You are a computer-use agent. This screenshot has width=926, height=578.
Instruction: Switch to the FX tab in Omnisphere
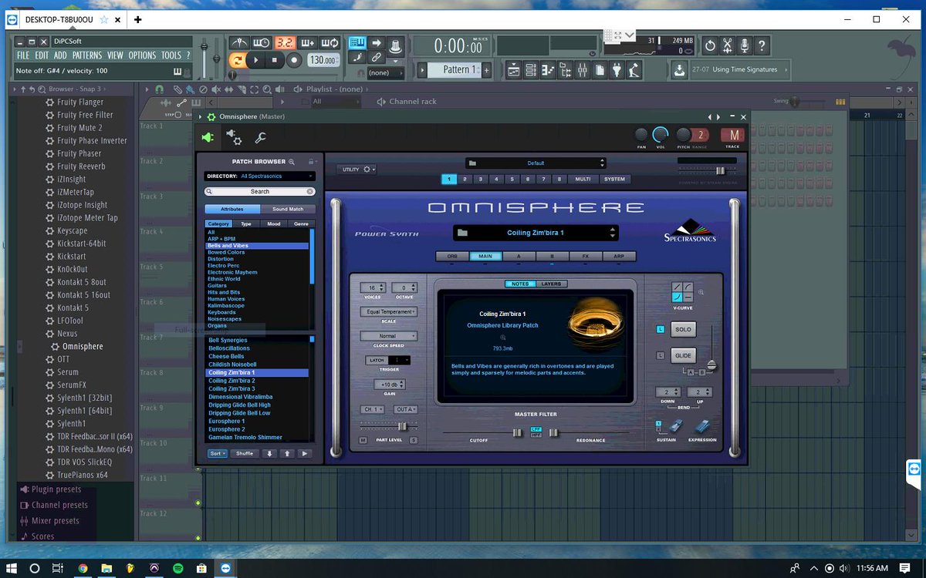pos(586,256)
